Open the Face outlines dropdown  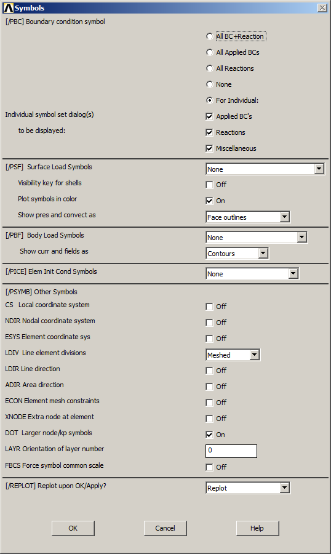[x=248, y=217]
